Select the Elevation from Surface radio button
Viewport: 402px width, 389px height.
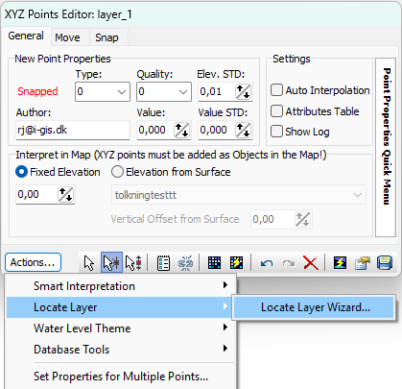coord(117,172)
